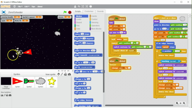This screenshot has width=192, height=108.
Task: Click the ZeroGshooter project title field
Action: point(15,12)
